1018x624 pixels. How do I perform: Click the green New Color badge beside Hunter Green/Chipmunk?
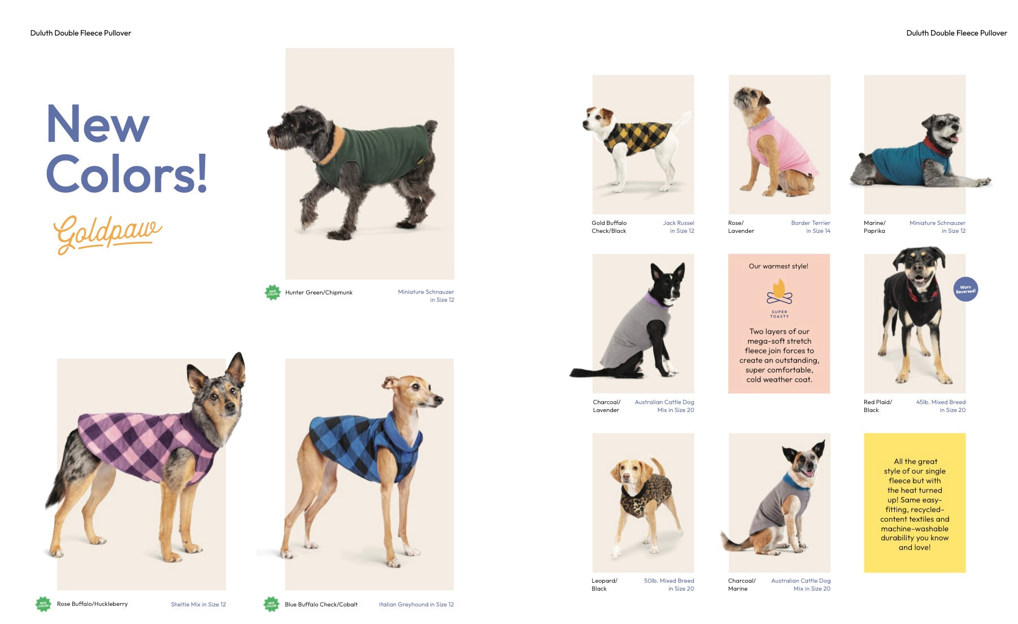coord(273,292)
